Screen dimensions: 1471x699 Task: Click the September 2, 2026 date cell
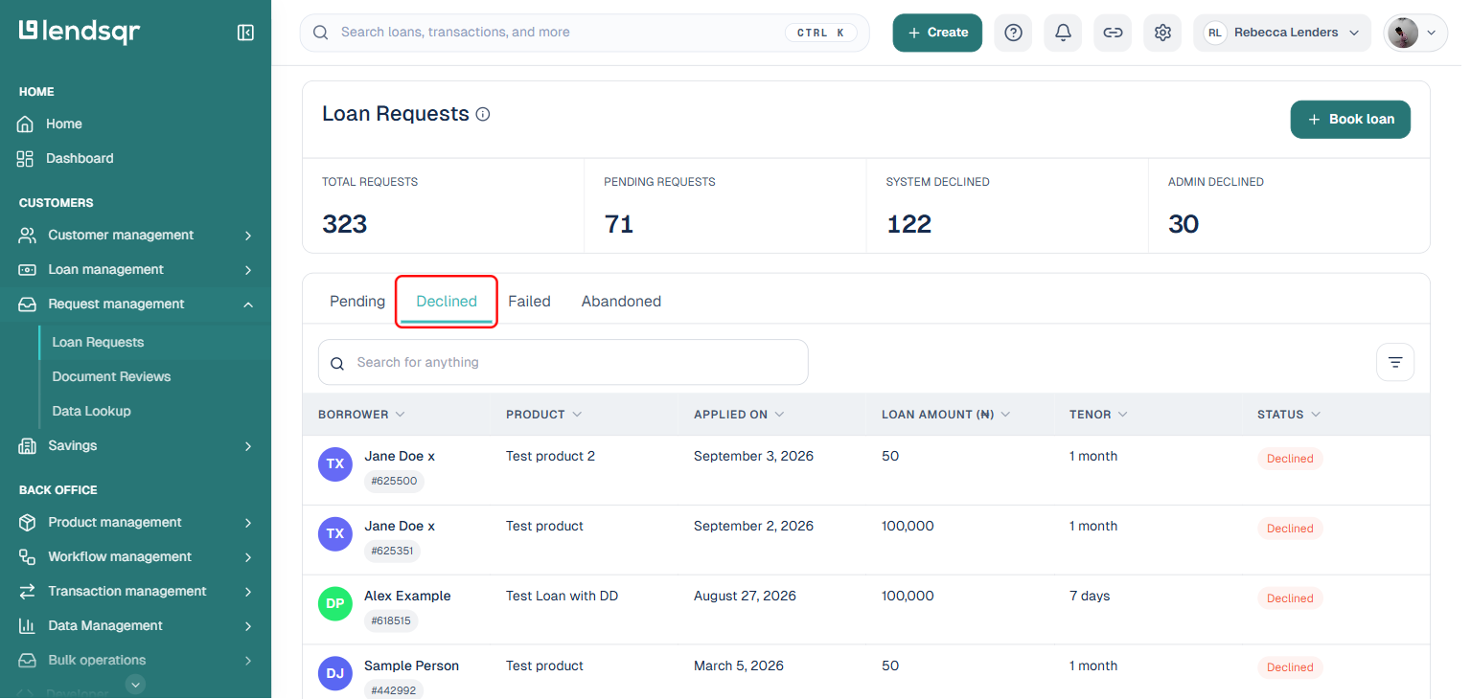coord(753,526)
